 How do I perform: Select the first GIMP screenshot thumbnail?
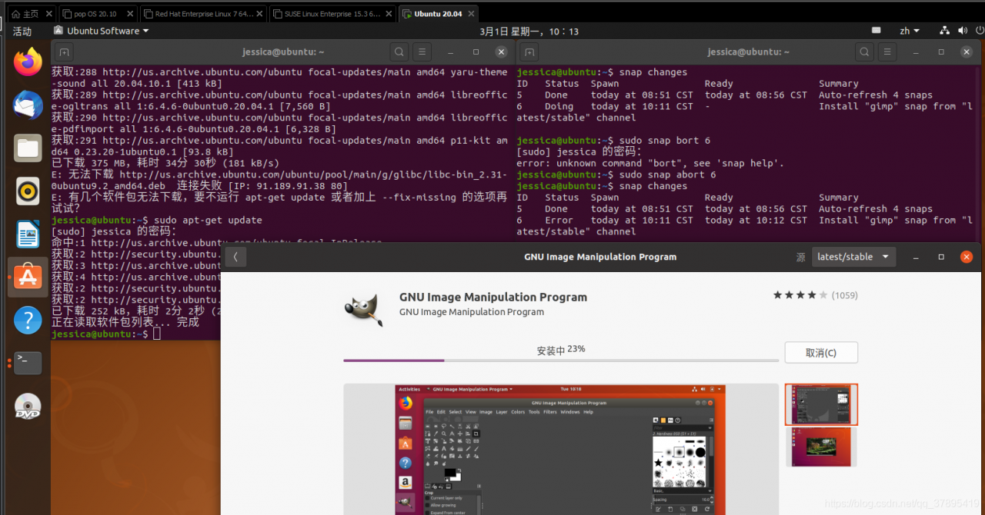coord(821,404)
